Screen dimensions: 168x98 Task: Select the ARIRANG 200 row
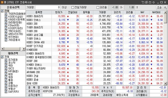[95, 72]
